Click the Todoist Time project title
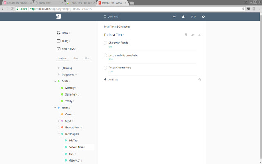 [114, 35]
